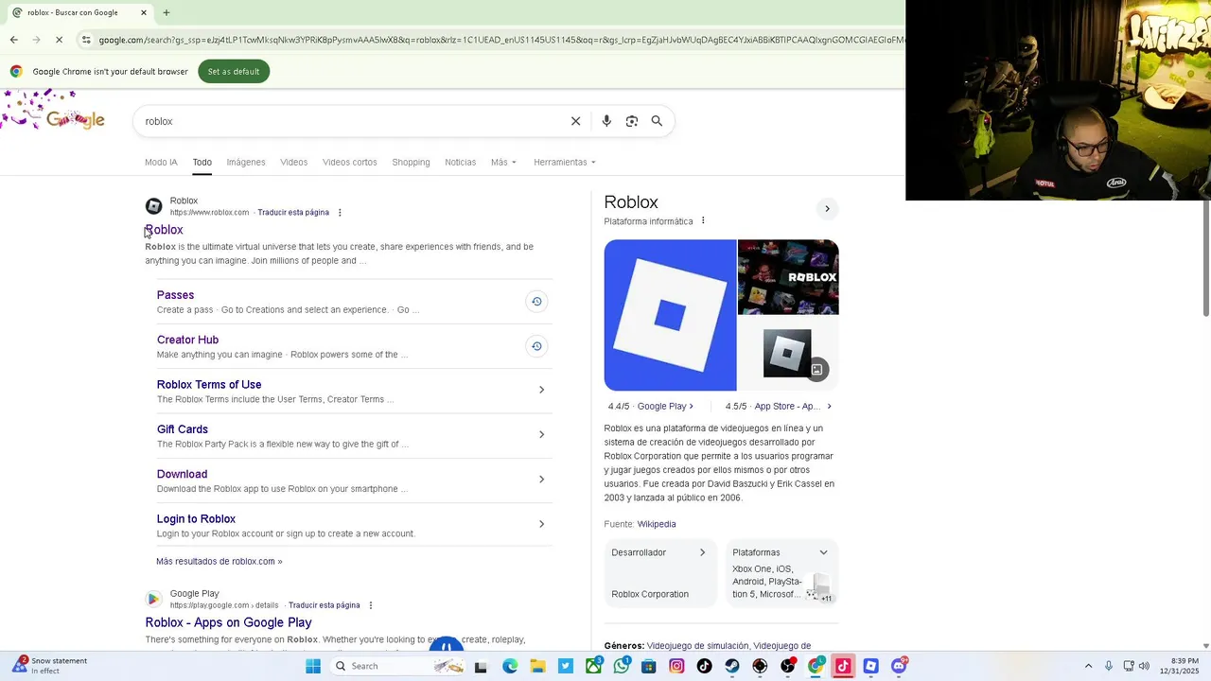Switch to the Videos tab
This screenshot has width=1211, height=681.
point(293,162)
